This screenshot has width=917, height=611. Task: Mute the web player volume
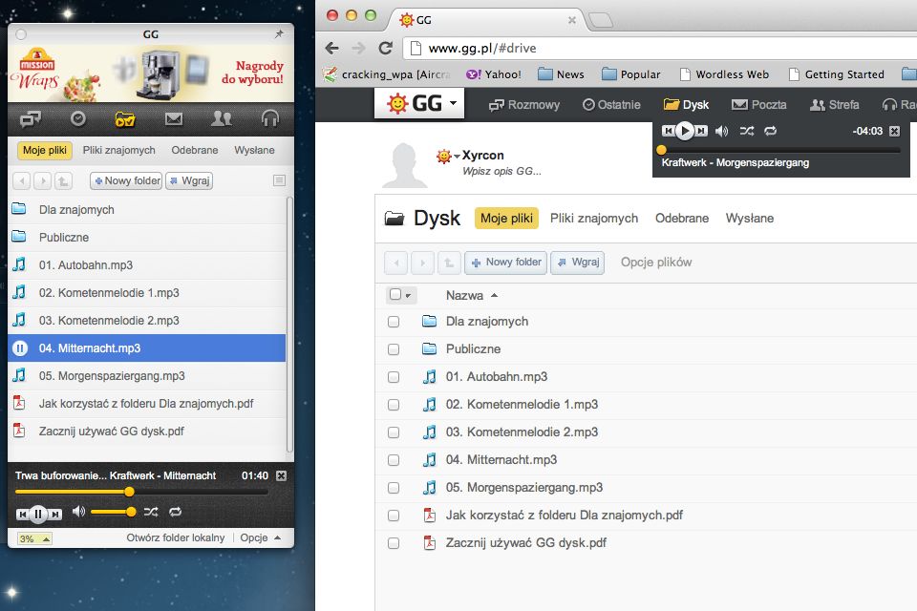click(x=722, y=131)
